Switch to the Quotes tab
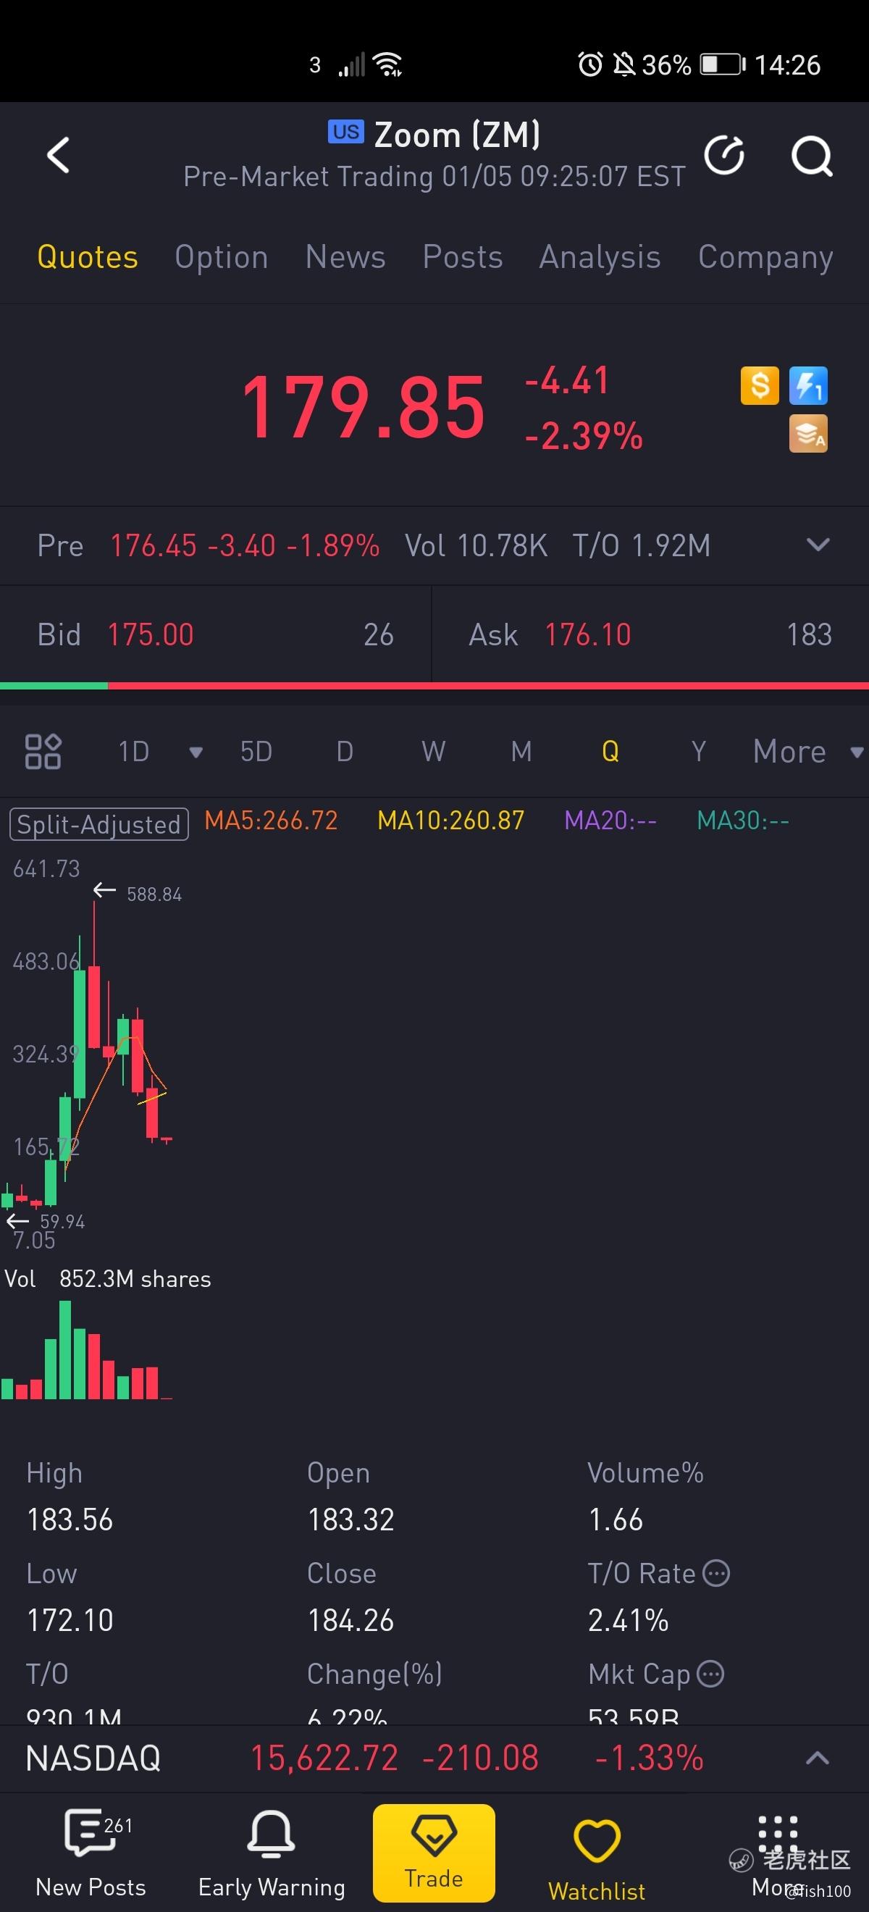 click(88, 257)
